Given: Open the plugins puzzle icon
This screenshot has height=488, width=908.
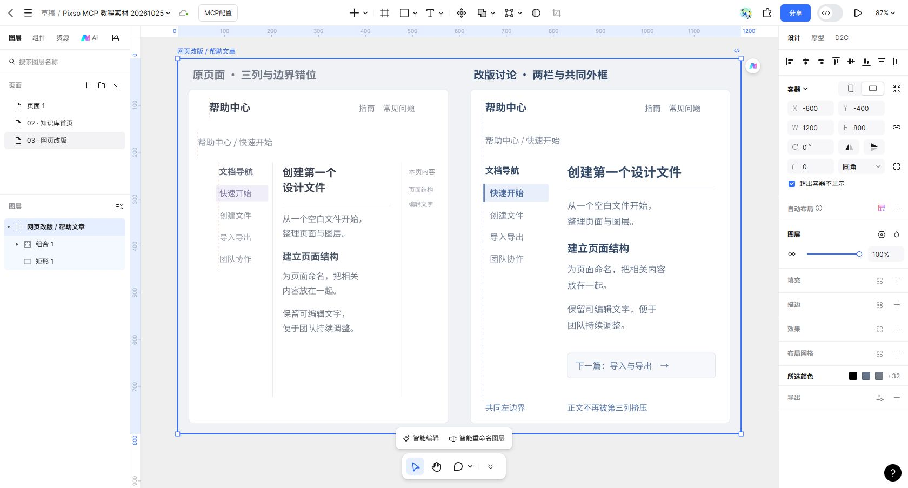Looking at the screenshot, I should pyautogui.click(x=767, y=13).
